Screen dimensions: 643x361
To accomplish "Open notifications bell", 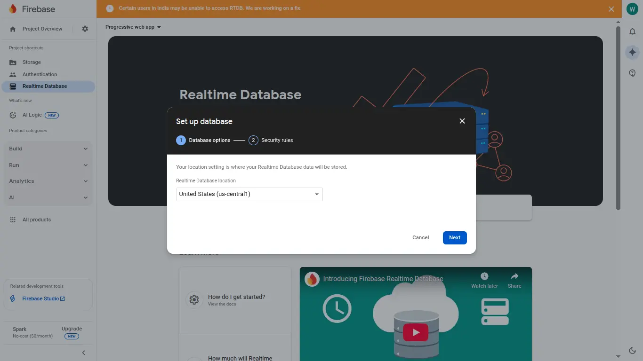I will pos(632,31).
